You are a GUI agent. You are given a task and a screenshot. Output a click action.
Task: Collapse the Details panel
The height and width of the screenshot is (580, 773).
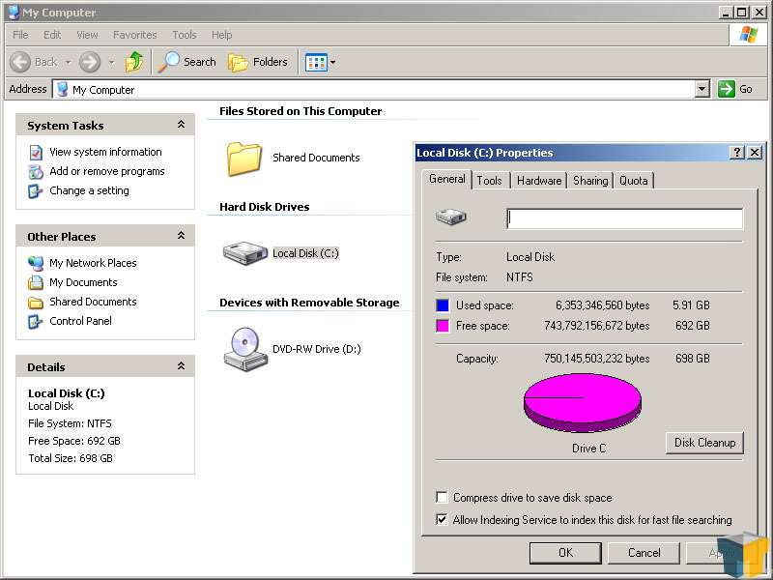point(181,366)
